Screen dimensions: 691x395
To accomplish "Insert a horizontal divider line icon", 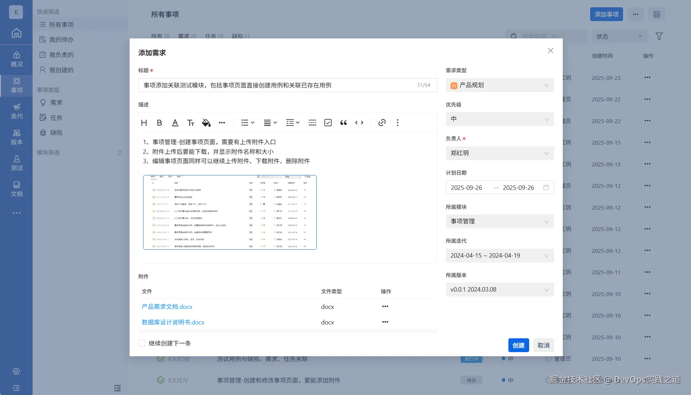I will tap(312, 123).
